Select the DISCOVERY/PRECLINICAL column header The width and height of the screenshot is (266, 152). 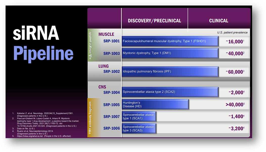155,21
